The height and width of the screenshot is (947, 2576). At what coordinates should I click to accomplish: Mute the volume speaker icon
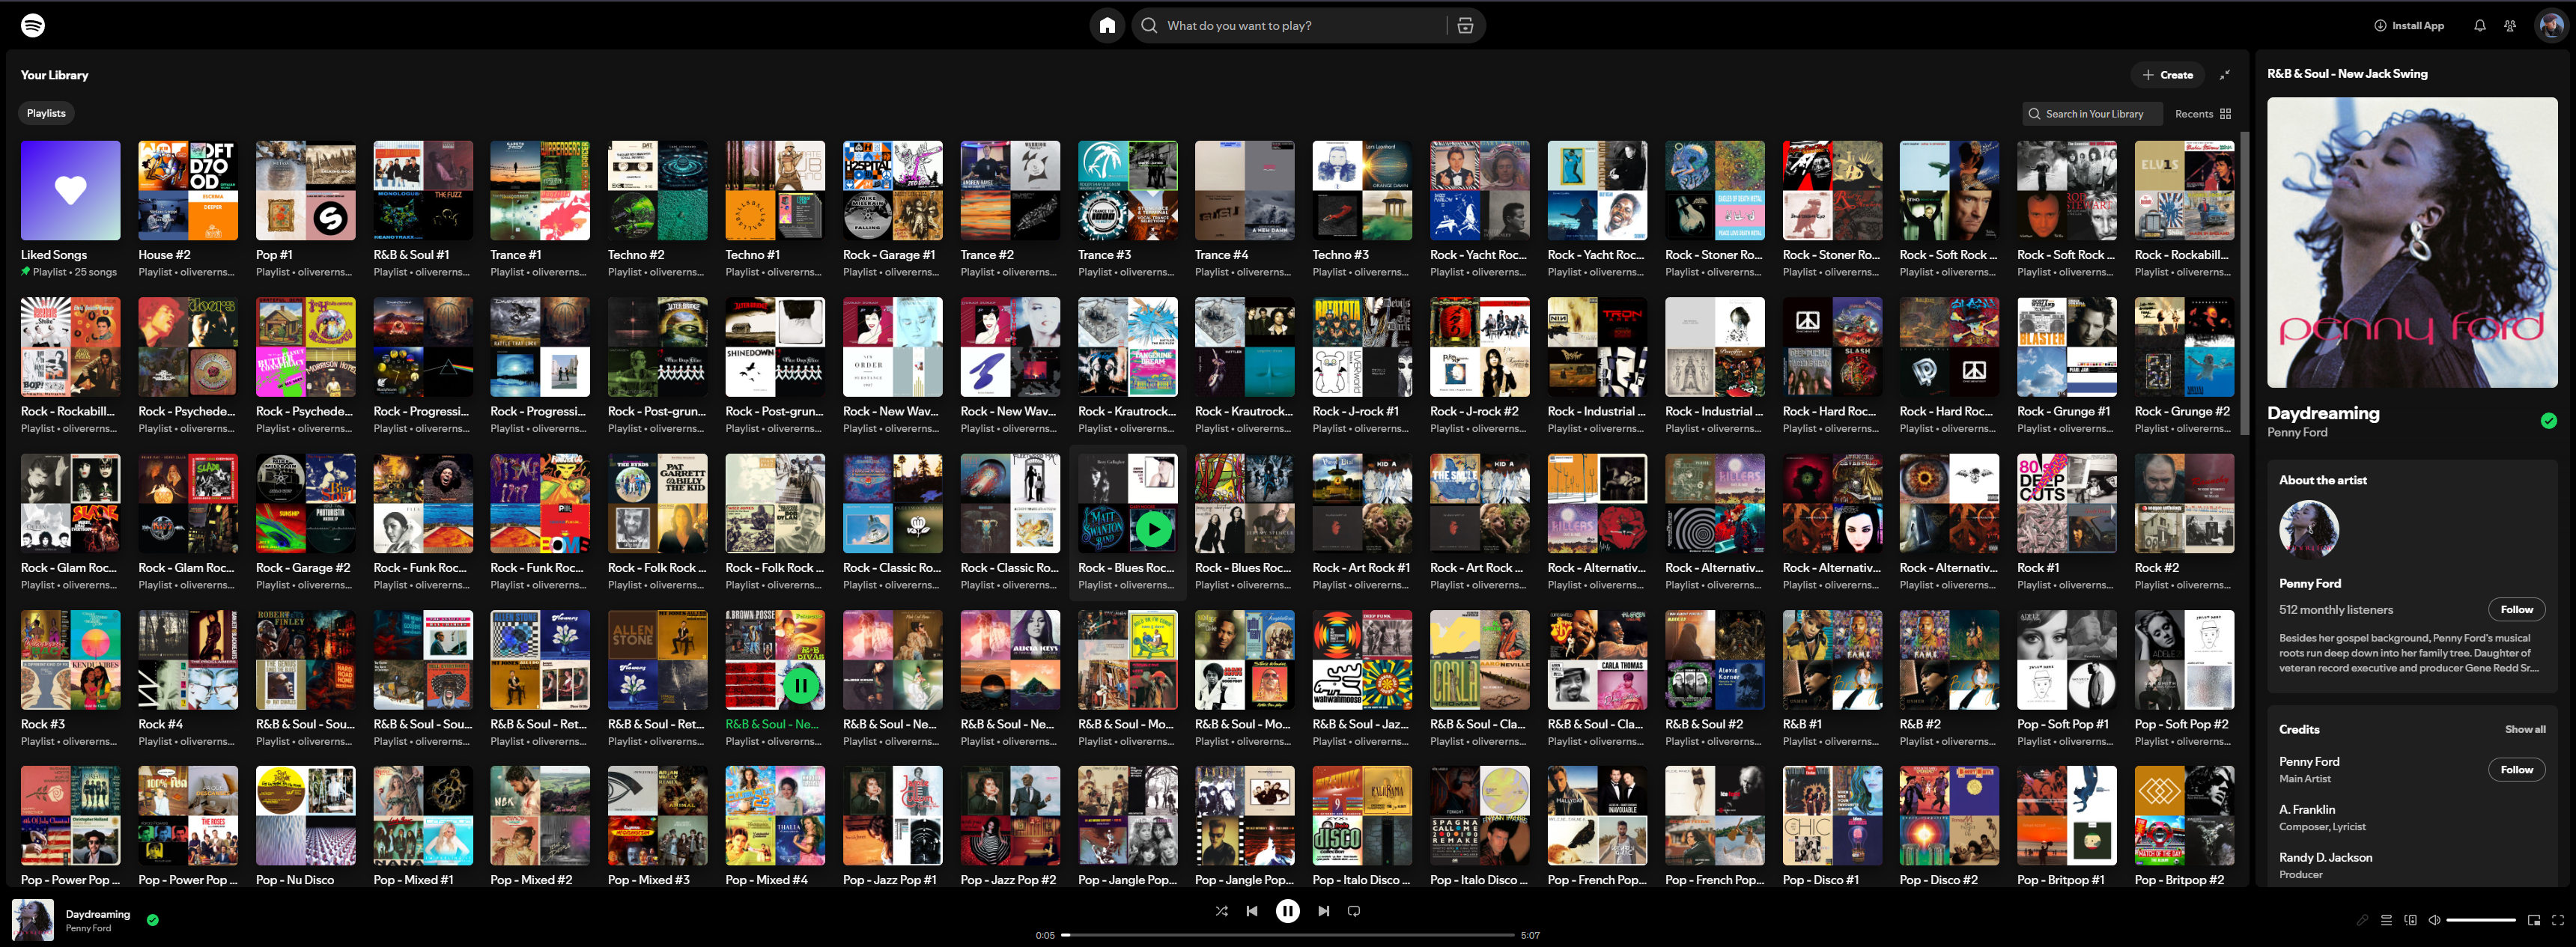2437,919
